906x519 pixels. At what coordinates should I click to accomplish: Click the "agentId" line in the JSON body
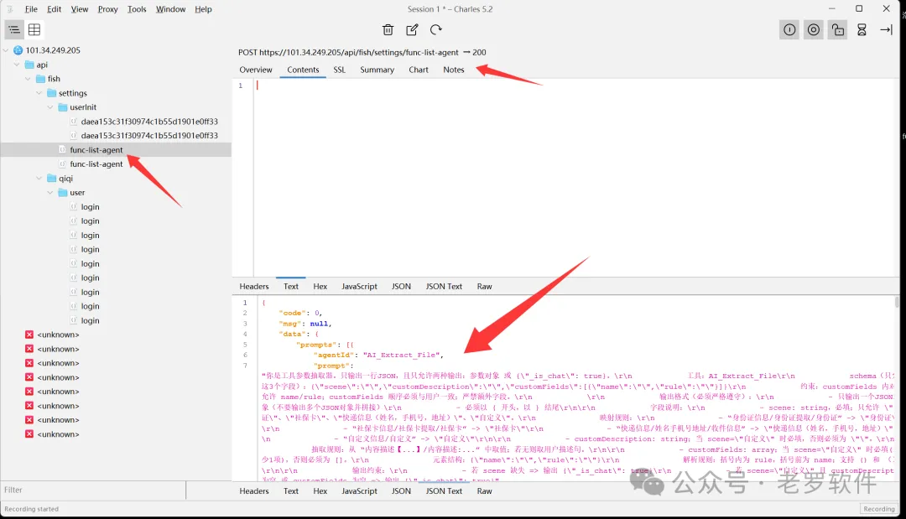pos(378,355)
